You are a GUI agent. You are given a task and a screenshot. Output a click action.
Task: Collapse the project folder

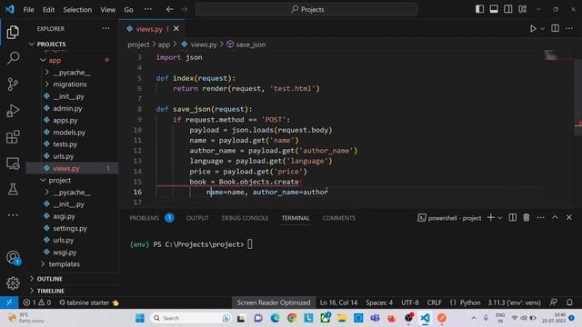coord(73,180)
